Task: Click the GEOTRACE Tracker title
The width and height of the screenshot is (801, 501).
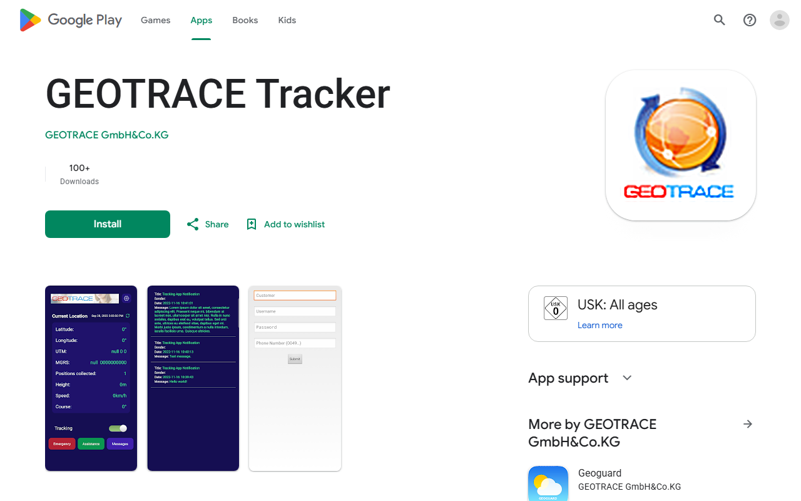Action: coord(218,94)
